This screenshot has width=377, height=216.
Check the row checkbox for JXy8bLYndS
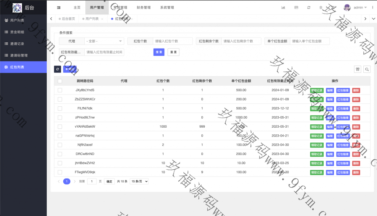pyautogui.click(x=60, y=90)
